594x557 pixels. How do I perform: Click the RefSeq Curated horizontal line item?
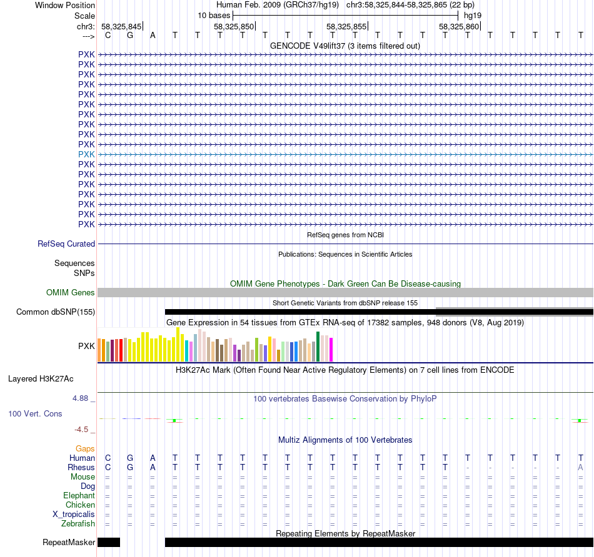click(346, 244)
